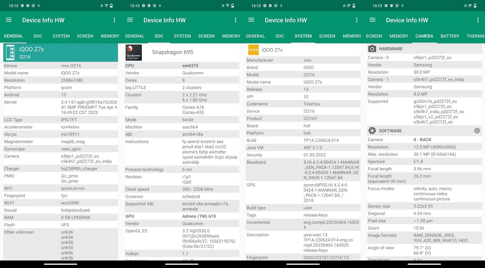485x268 pixels.
Task: Open SCREEN tab on the Snapdragon 695 screen
Action: pos(206,36)
